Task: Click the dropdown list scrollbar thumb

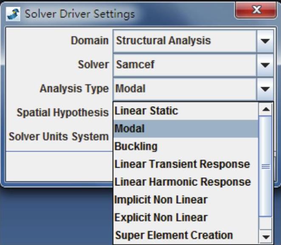Action: click(x=266, y=167)
